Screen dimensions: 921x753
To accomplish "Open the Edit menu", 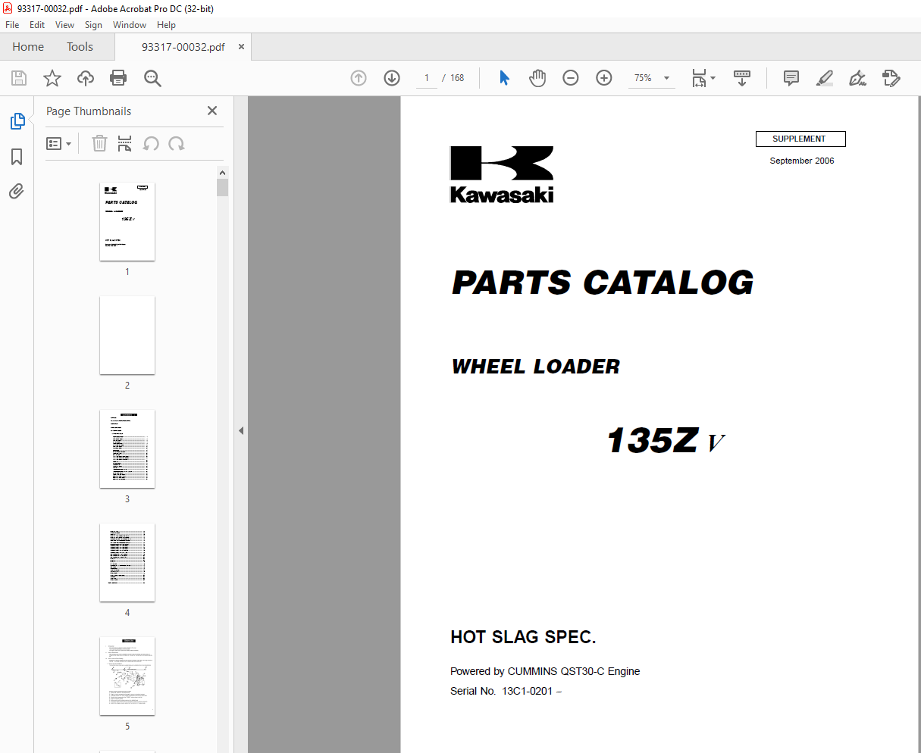I will 37,25.
